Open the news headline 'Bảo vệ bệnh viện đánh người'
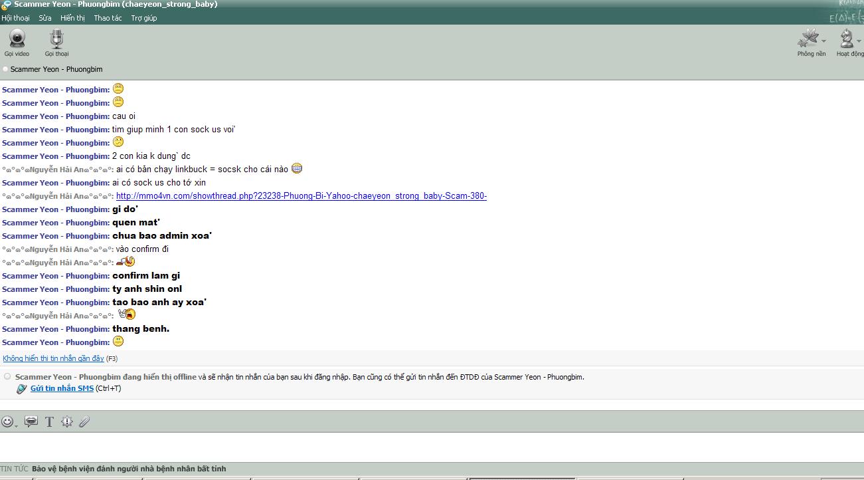Viewport: 864px width, 480px height. coord(129,469)
